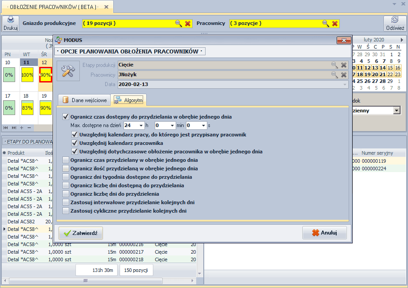Enable Ogranicz dni tygodnia dostępne do przydzielania

click(66, 177)
